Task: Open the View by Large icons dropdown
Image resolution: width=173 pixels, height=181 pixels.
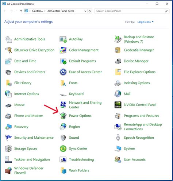Action: click(145, 22)
